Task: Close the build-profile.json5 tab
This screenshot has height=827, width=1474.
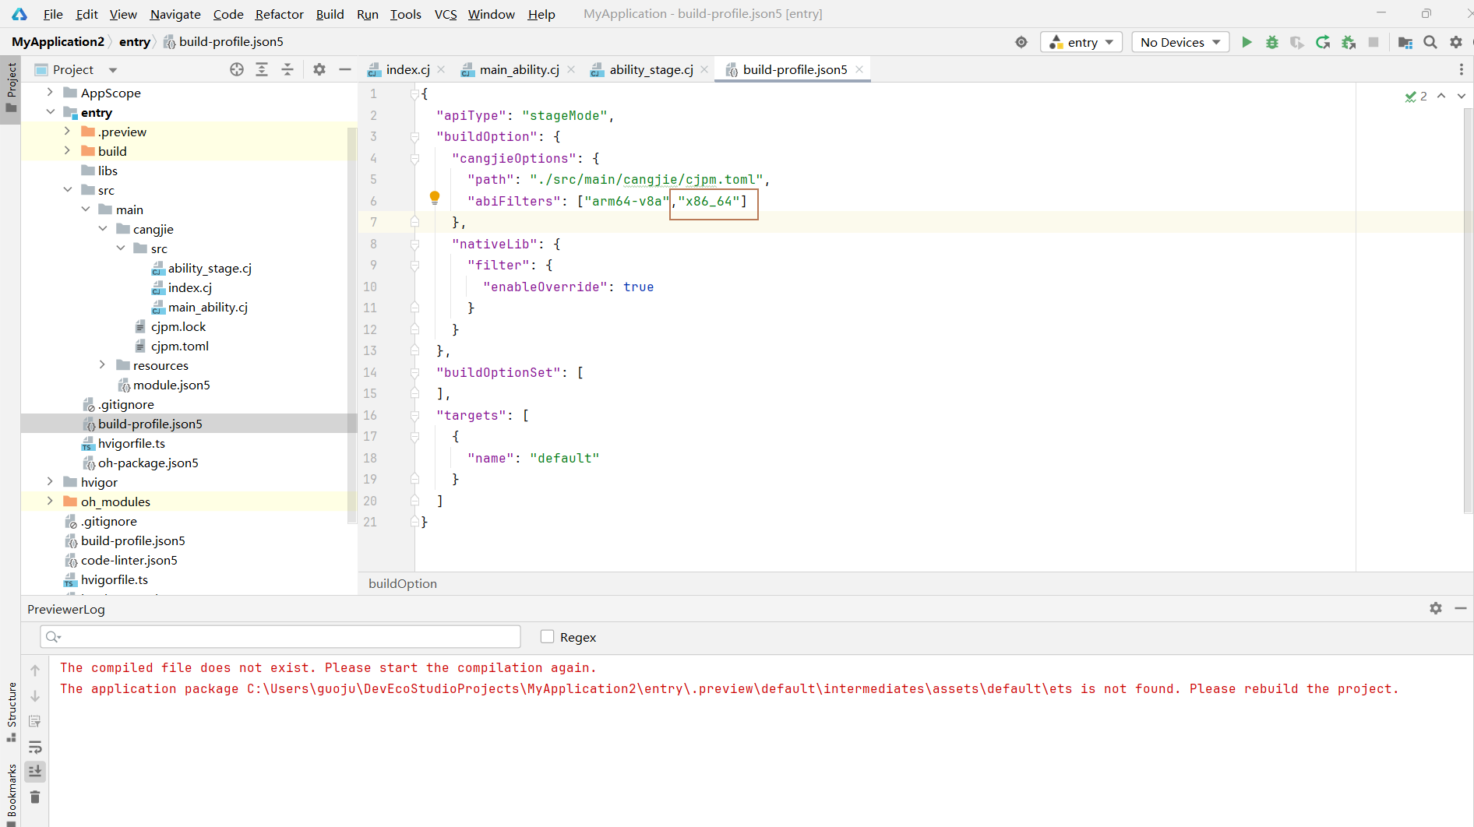Action: click(x=859, y=69)
